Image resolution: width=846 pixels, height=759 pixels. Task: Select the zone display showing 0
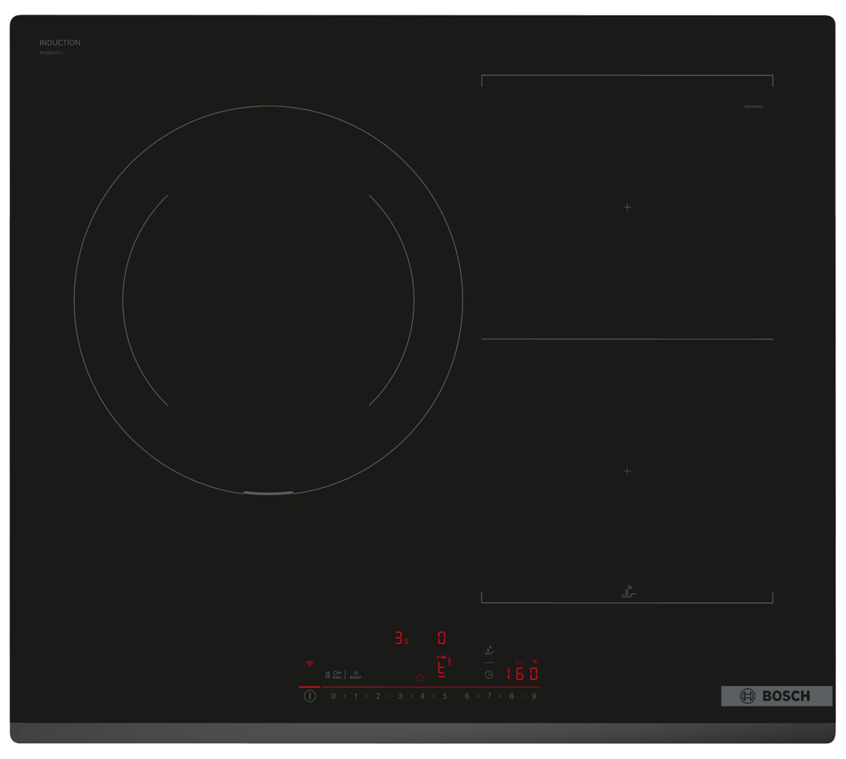pyautogui.click(x=441, y=638)
